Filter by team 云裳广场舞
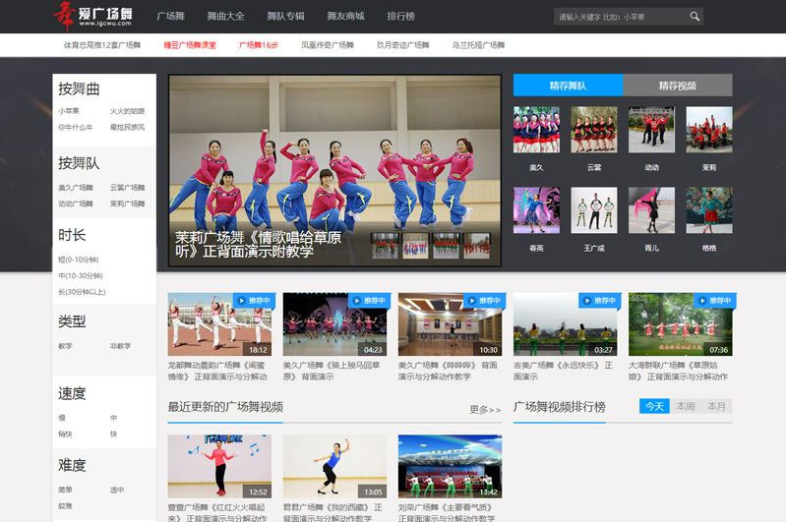This screenshot has height=522, width=786. tap(127, 188)
